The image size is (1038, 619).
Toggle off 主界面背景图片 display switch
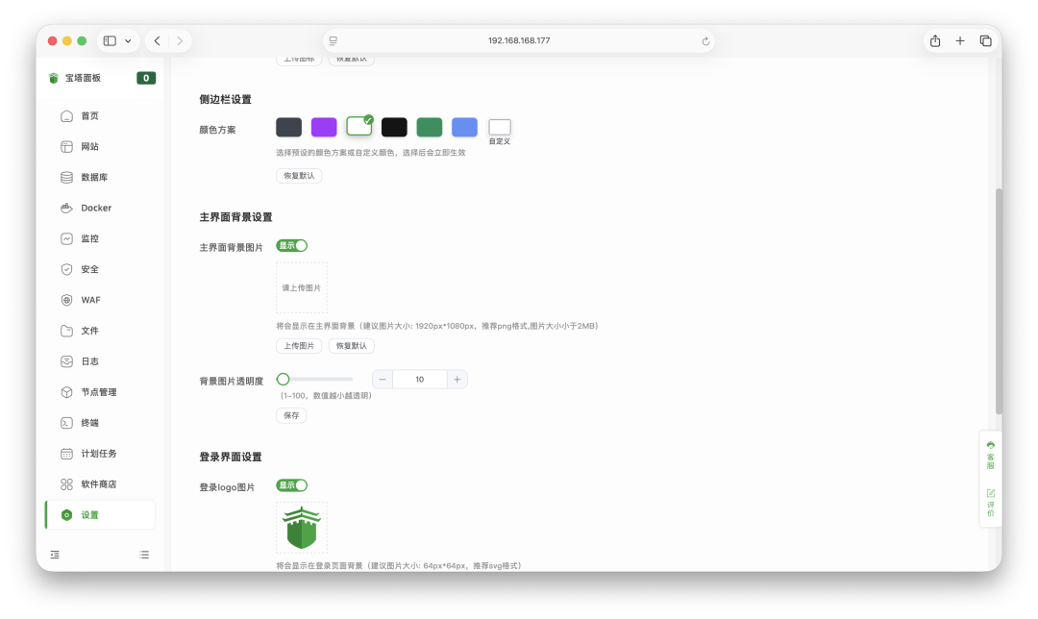[292, 246]
